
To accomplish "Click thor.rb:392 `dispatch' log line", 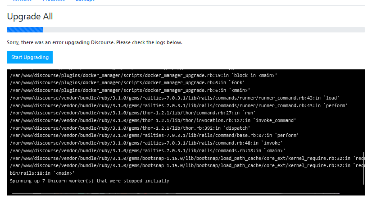I will (130, 128).
